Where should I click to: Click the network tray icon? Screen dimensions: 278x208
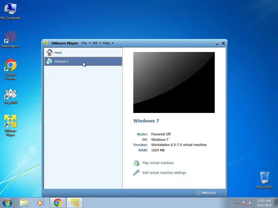coord(237,203)
